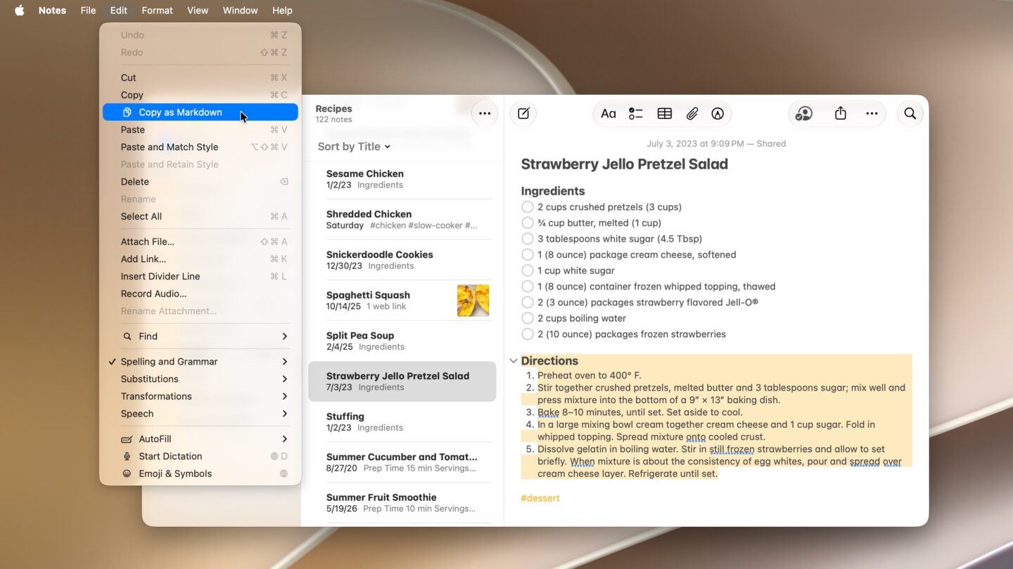Viewport: 1013px width, 569px height.
Task: Click the Start Dictation microphone icon
Action: pos(127,457)
